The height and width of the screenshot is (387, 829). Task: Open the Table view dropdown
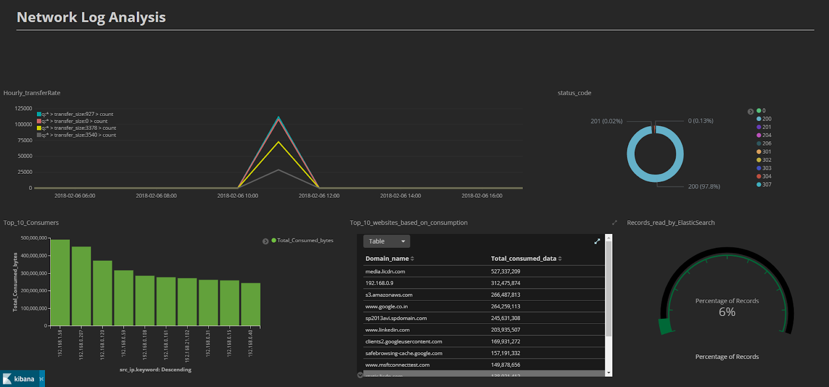coord(387,241)
